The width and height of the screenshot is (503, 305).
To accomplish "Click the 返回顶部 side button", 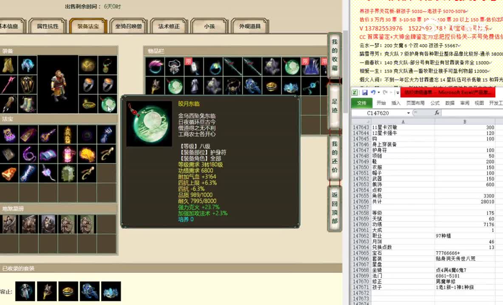I will (335, 208).
